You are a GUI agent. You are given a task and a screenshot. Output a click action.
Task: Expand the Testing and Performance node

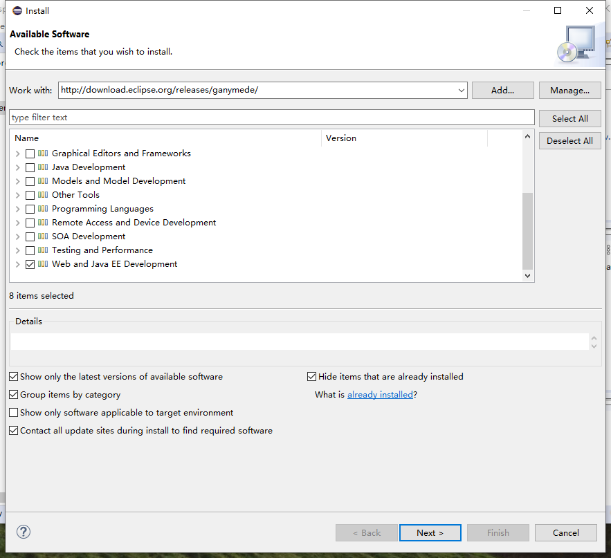(17, 251)
